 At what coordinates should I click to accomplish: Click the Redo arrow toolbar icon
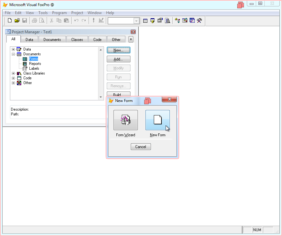coord(84,20)
